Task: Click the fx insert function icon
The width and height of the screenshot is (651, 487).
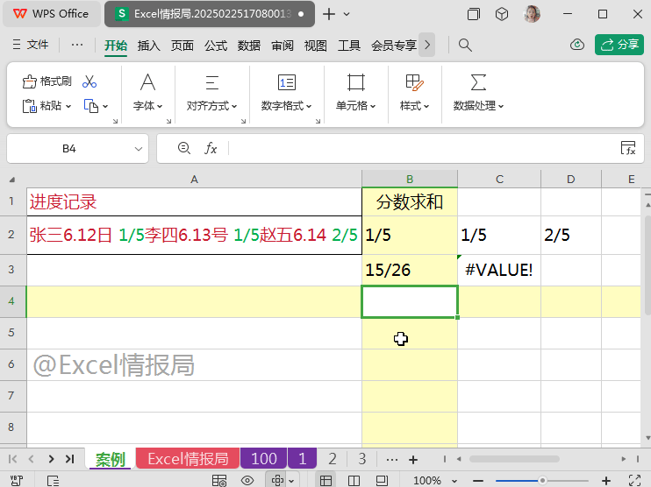Action: [211, 149]
